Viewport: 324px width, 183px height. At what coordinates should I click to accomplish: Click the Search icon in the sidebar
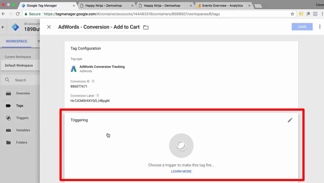7,80
